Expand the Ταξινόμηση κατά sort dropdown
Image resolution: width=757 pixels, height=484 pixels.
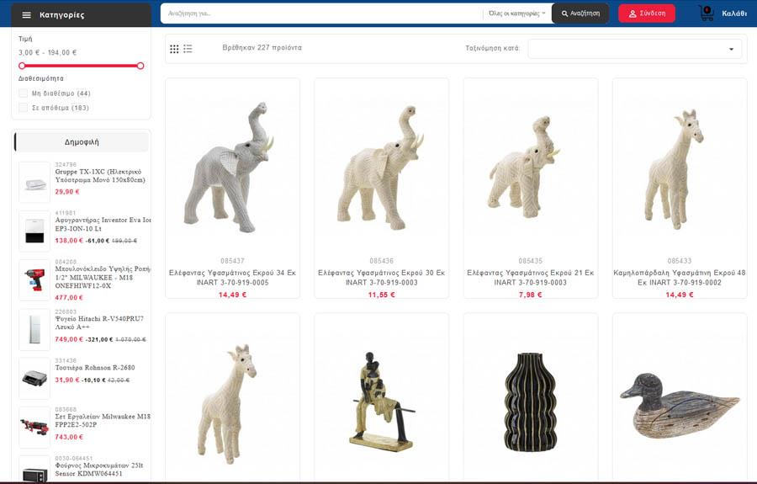[634, 49]
